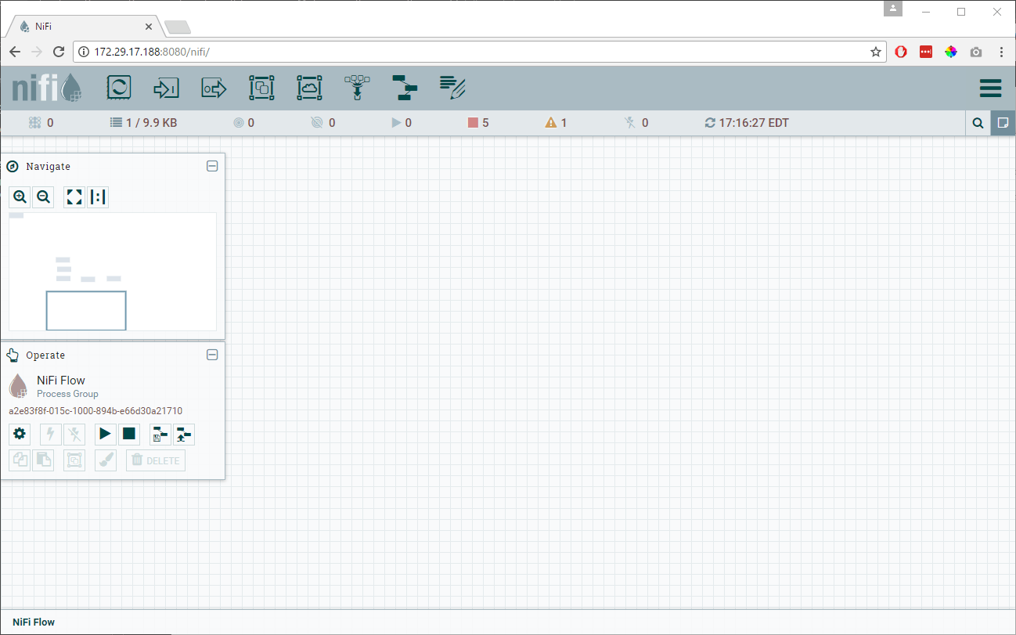This screenshot has height=635, width=1016.
Task: Click the DELETE button
Action: (156, 460)
